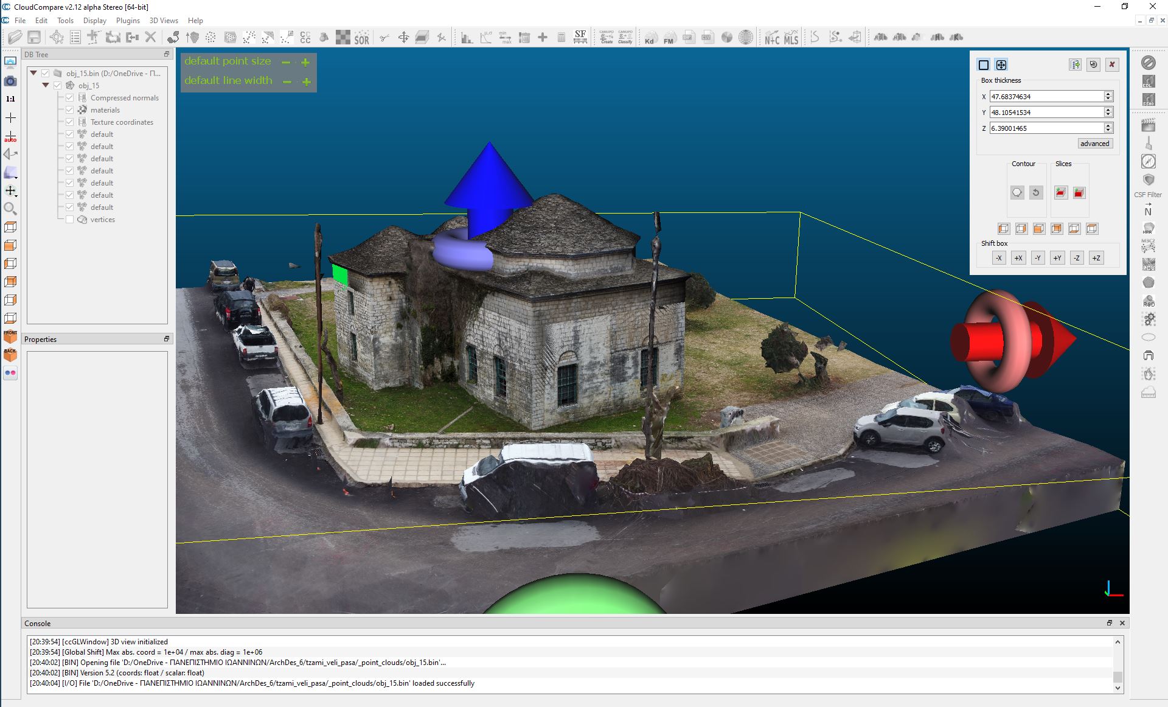
Task: Increase default point size with the plus
Action: click(x=305, y=62)
